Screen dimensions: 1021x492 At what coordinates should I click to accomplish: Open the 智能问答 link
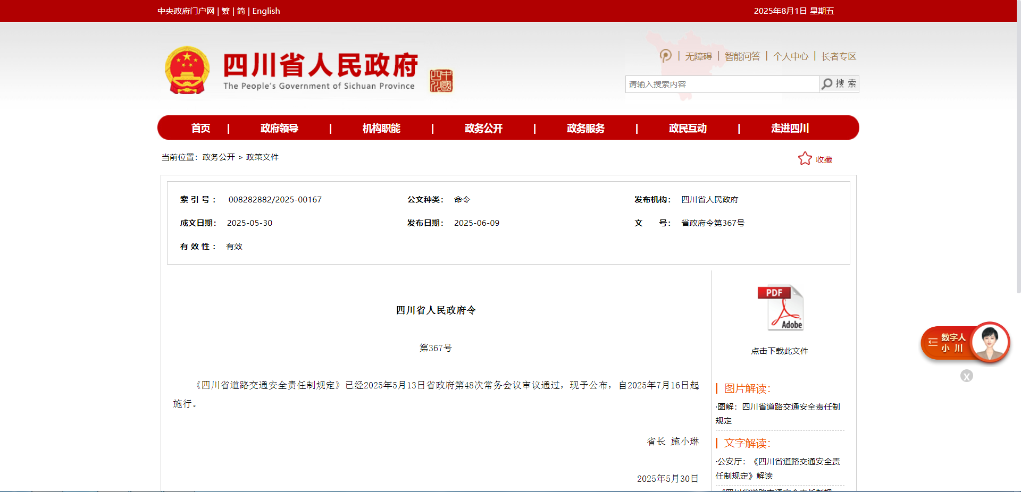coord(742,56)
